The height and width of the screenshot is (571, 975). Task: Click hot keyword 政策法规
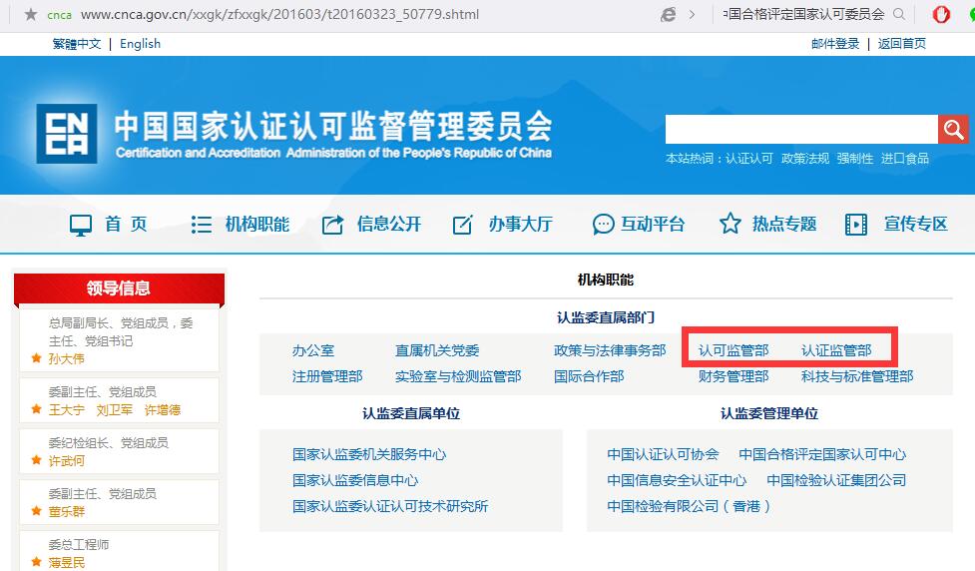coord(805,159)
